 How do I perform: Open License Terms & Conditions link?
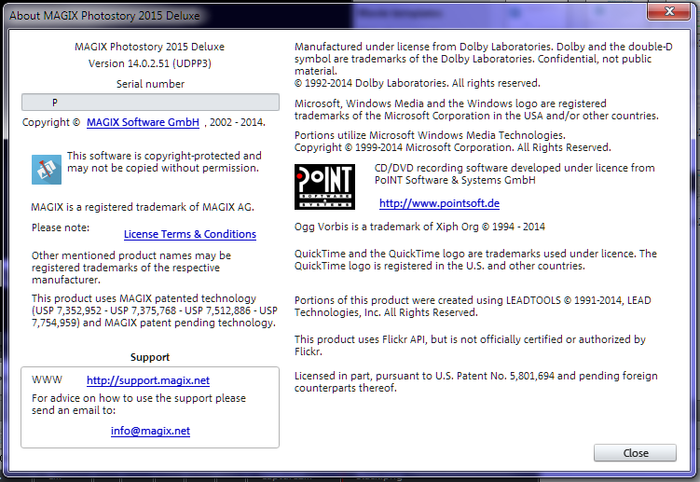pyautogui.click(x=190, y=234)
